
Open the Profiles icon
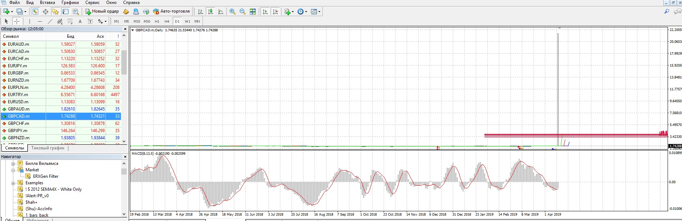coord(19,12)
